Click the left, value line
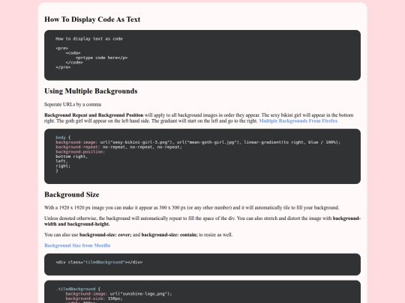The width and height of the screenshot is (405, 303). 61,161
